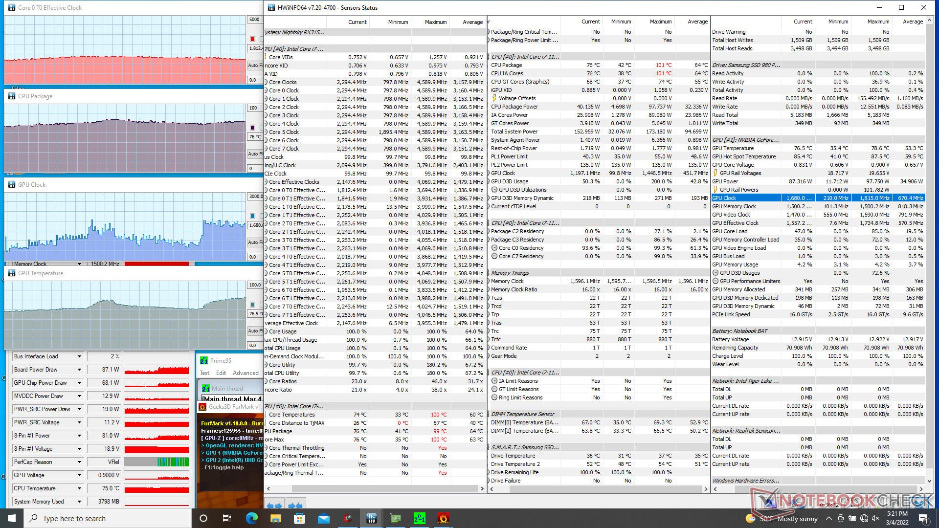Click the left sensor panel horizontal scrollbar
939x528 pixels.
tap(375, 489)
